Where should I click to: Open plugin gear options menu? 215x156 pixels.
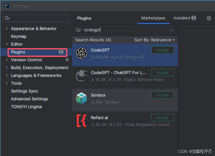[209, 18]
